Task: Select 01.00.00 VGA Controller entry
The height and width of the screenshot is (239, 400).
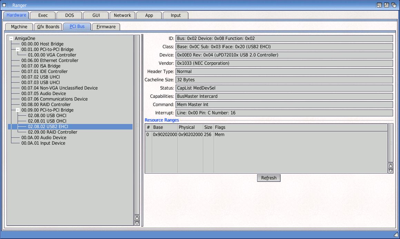Action: tap(52, 55)
